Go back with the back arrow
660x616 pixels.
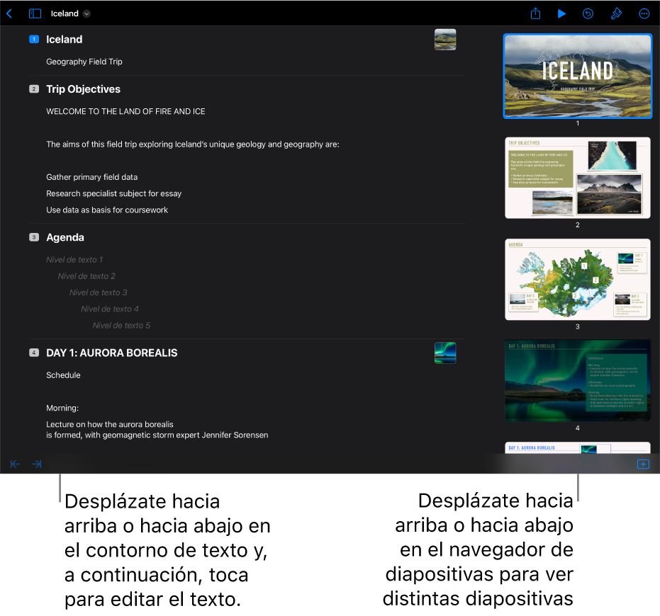[x=9, y=13]
